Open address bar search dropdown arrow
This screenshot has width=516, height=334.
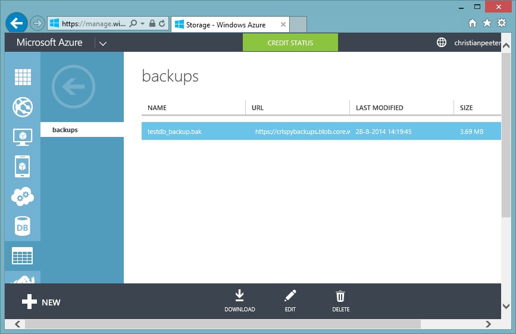[142, 24]
